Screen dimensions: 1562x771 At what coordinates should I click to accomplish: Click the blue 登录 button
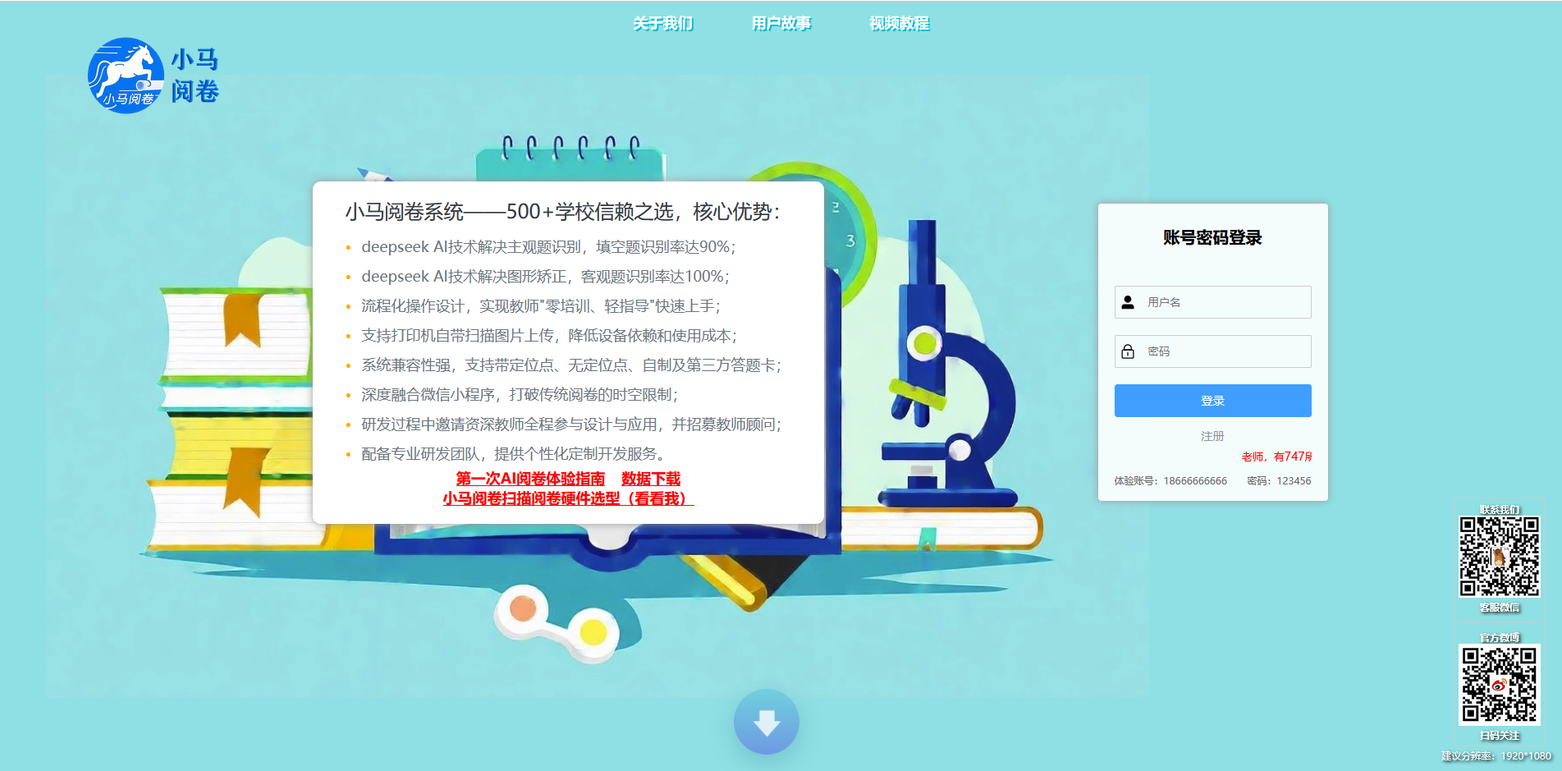(1212, 401)
